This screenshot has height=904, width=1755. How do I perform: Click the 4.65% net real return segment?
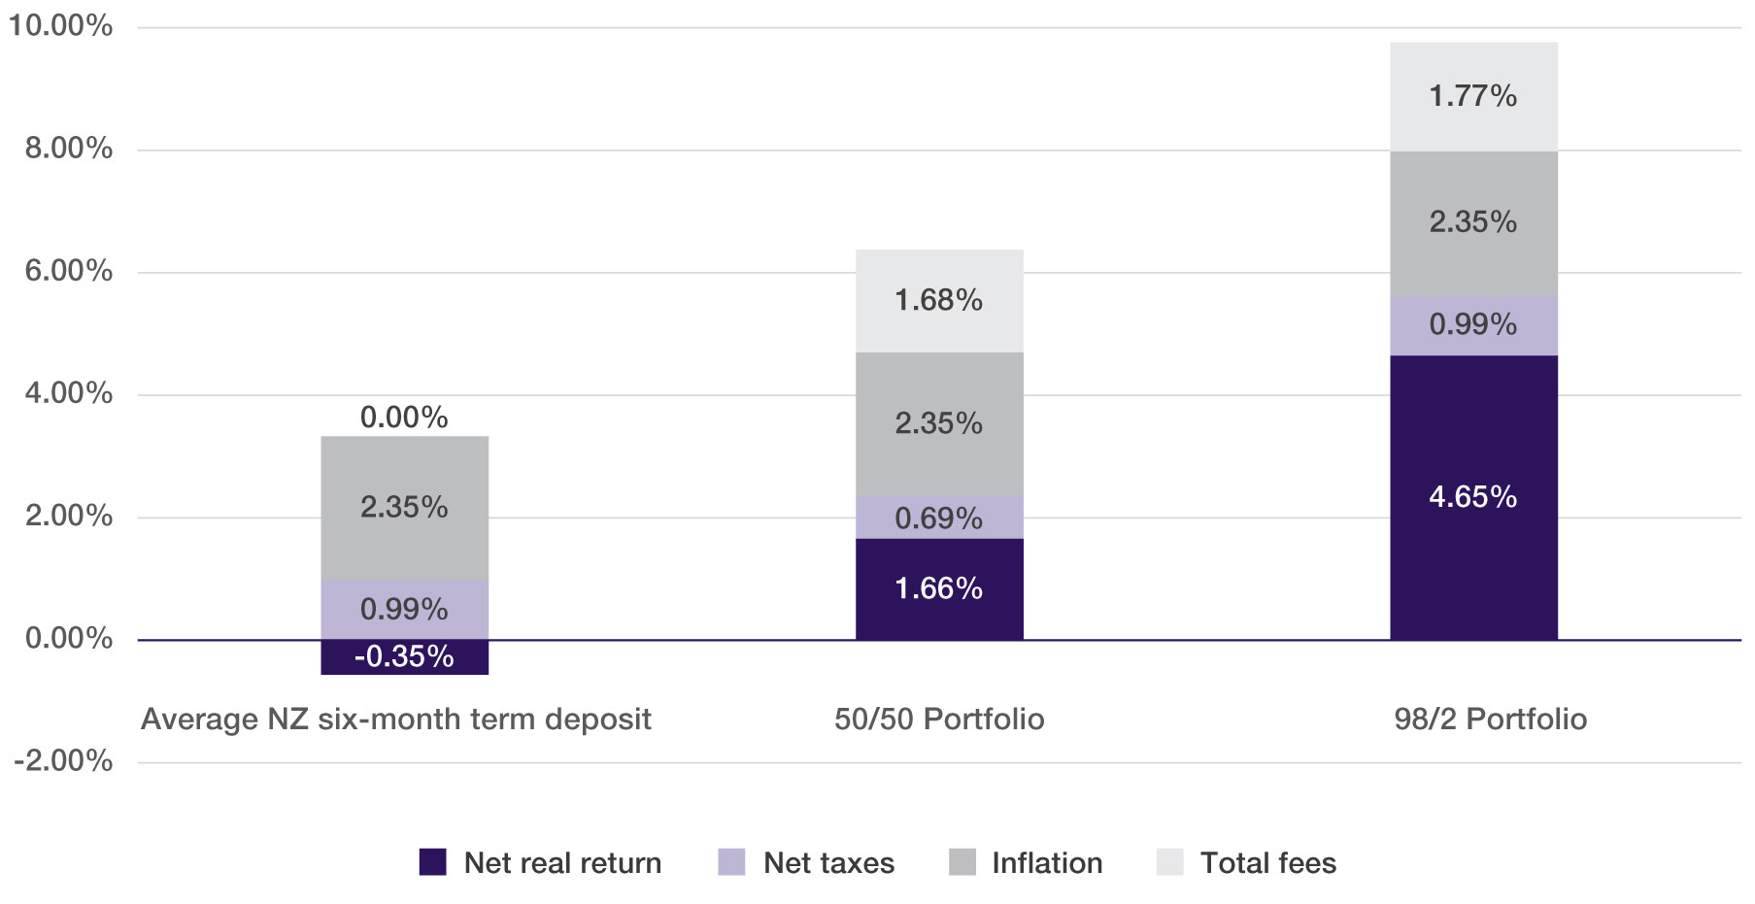coord(1472,497)
